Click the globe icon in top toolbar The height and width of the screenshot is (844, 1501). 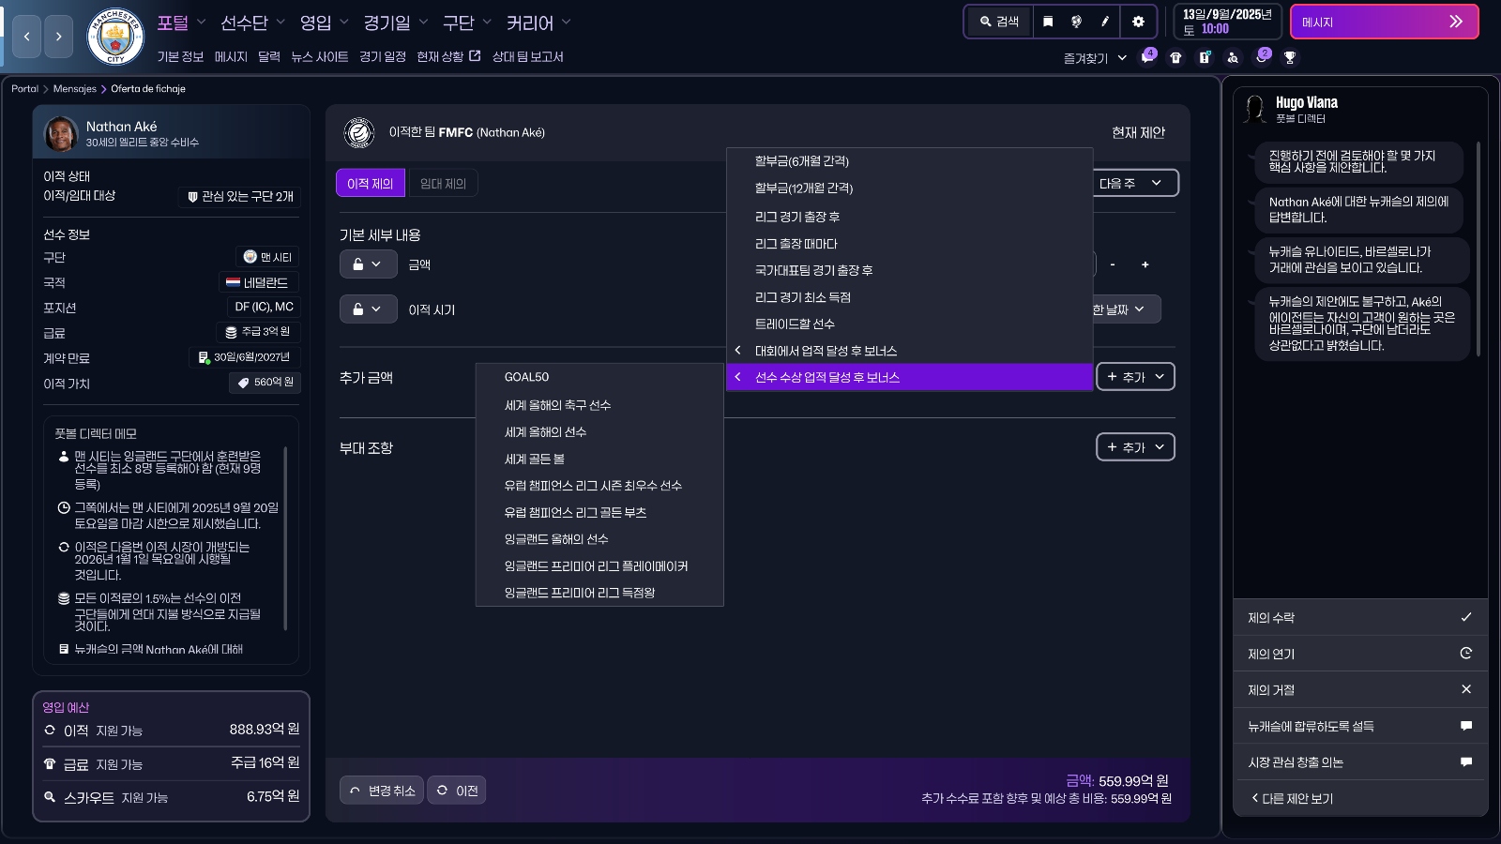click(1076, 22)
